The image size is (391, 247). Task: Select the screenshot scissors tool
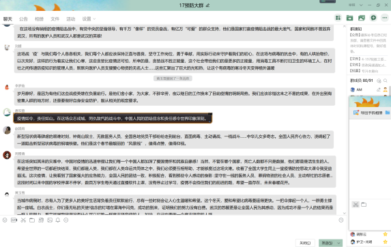pos(23,220)
